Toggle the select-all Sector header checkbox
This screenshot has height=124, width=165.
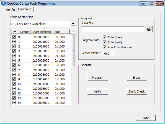(x=15, y=31)
